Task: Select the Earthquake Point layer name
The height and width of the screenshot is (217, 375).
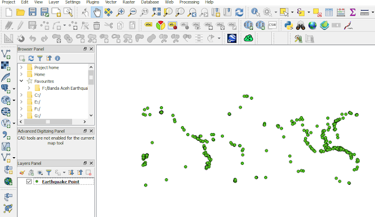Action: [x=60, y=182]
